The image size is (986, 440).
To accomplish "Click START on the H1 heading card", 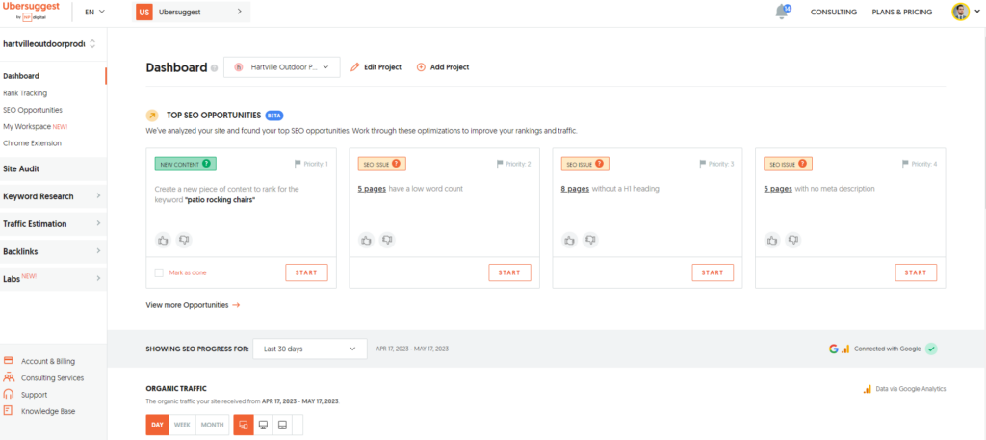I will click(x=714, y=272).
